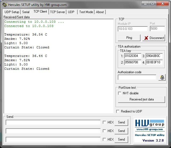Image resolution: width=171 pixels, height=148 pixels.
Task: Click the Ping button
Action: 129,38
